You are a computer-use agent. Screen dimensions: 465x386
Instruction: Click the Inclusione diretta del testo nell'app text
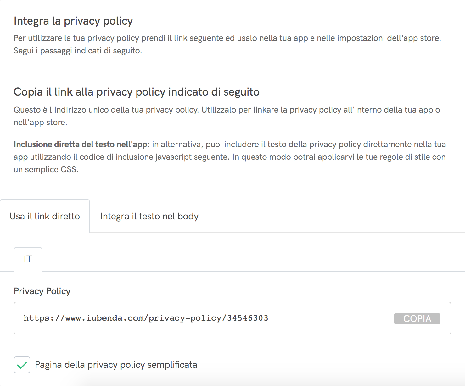(82, 144)
